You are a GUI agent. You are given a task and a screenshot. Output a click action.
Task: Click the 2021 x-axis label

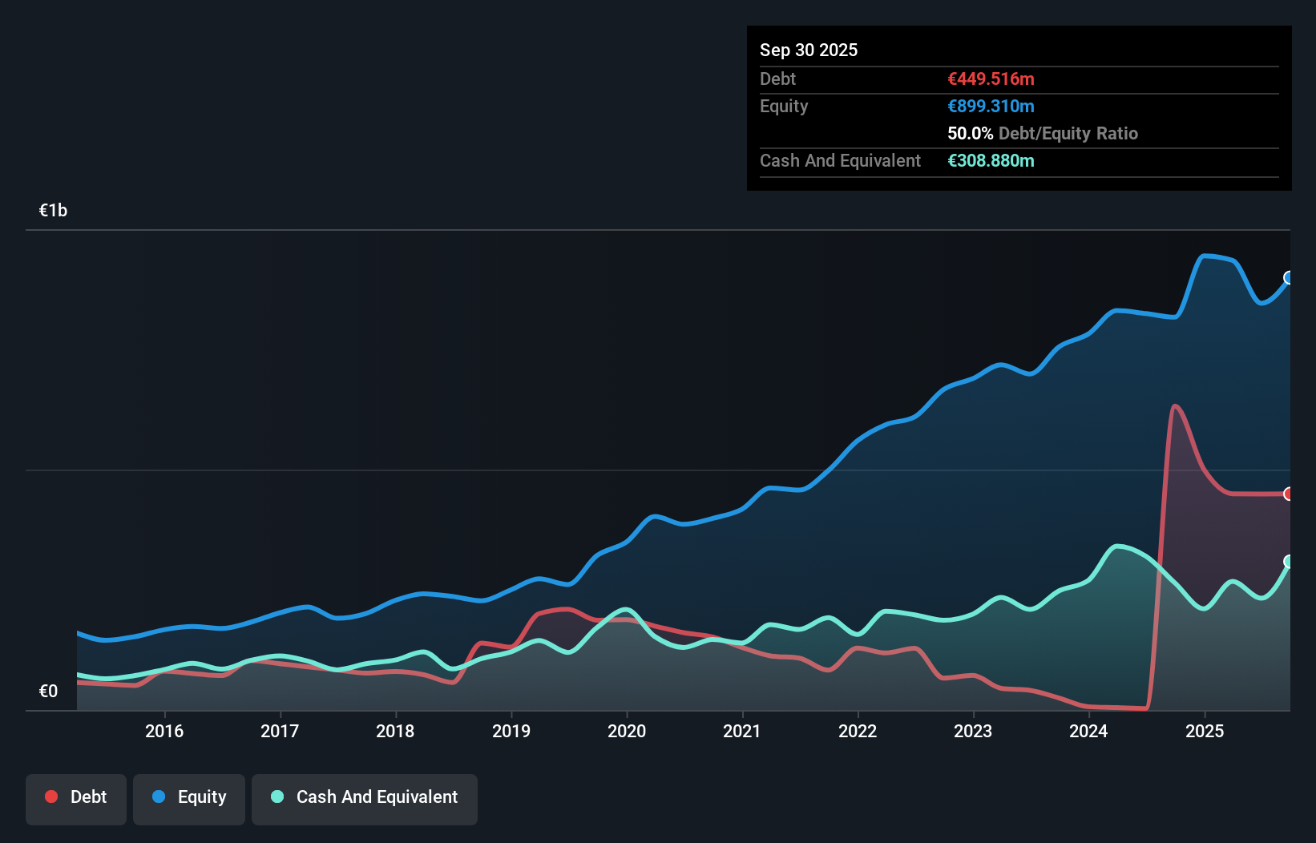(742, 731)
